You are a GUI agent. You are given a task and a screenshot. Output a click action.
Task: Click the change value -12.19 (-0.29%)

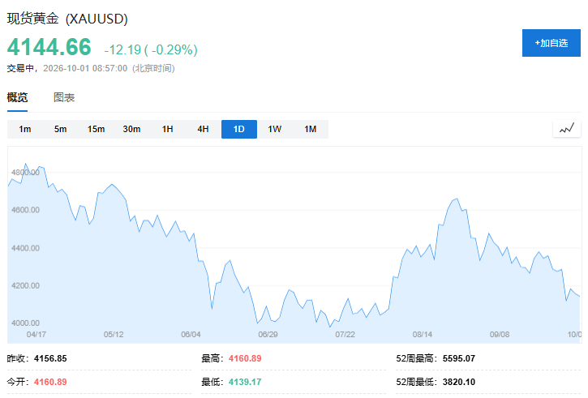151,49
